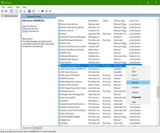Click the Pause Service toolbar icon
This screenshot has height=133, width=160.
point(46,11)
